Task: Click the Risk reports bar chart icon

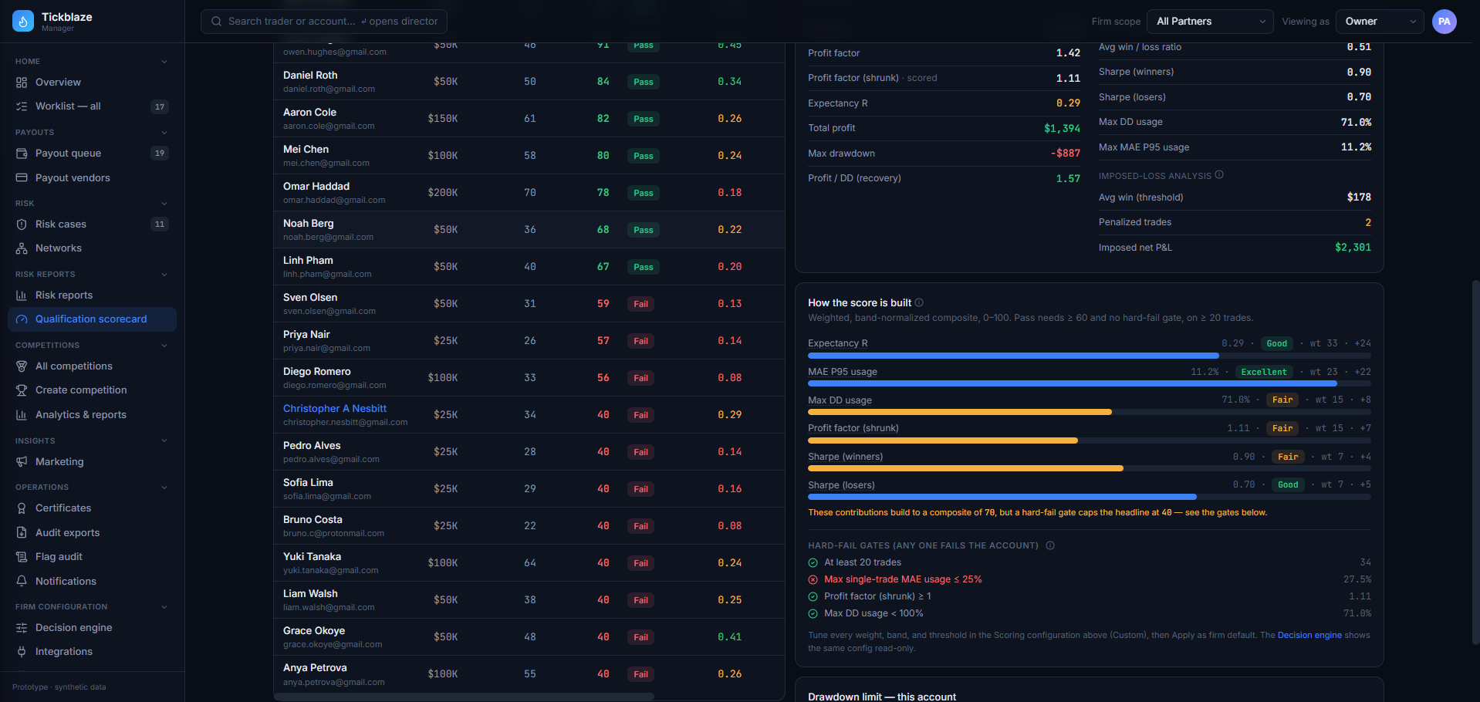Action: (22, 295)
